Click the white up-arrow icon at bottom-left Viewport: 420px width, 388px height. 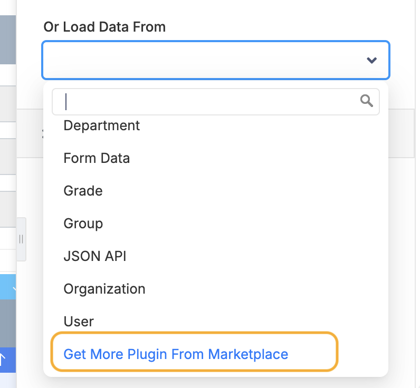3,360
